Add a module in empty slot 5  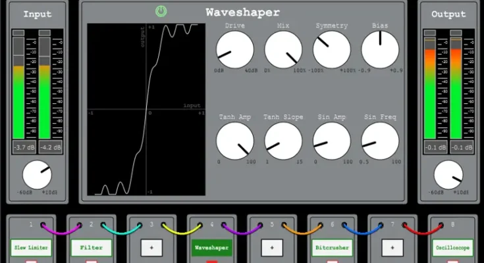coord(272,248)
